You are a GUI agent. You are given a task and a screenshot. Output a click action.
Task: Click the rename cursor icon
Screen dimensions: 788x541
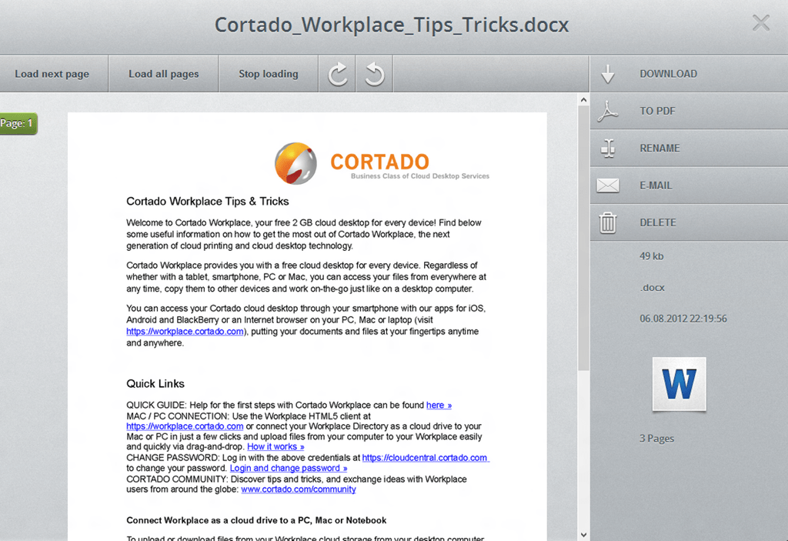coord(608,149)
